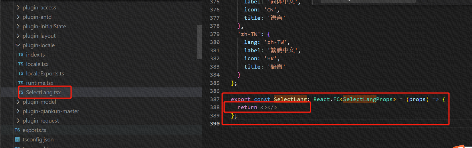Click the TS icon of index.ts

click(x=21, y=55)
